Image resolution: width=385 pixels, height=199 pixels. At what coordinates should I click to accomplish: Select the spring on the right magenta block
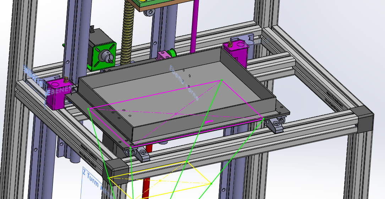230,45
